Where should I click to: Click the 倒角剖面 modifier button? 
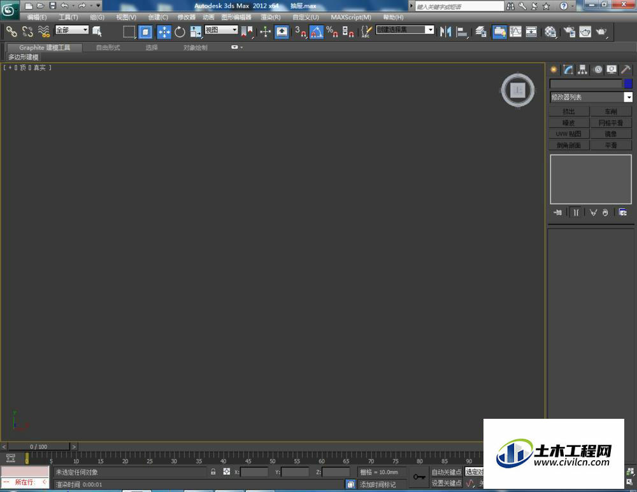569,145
